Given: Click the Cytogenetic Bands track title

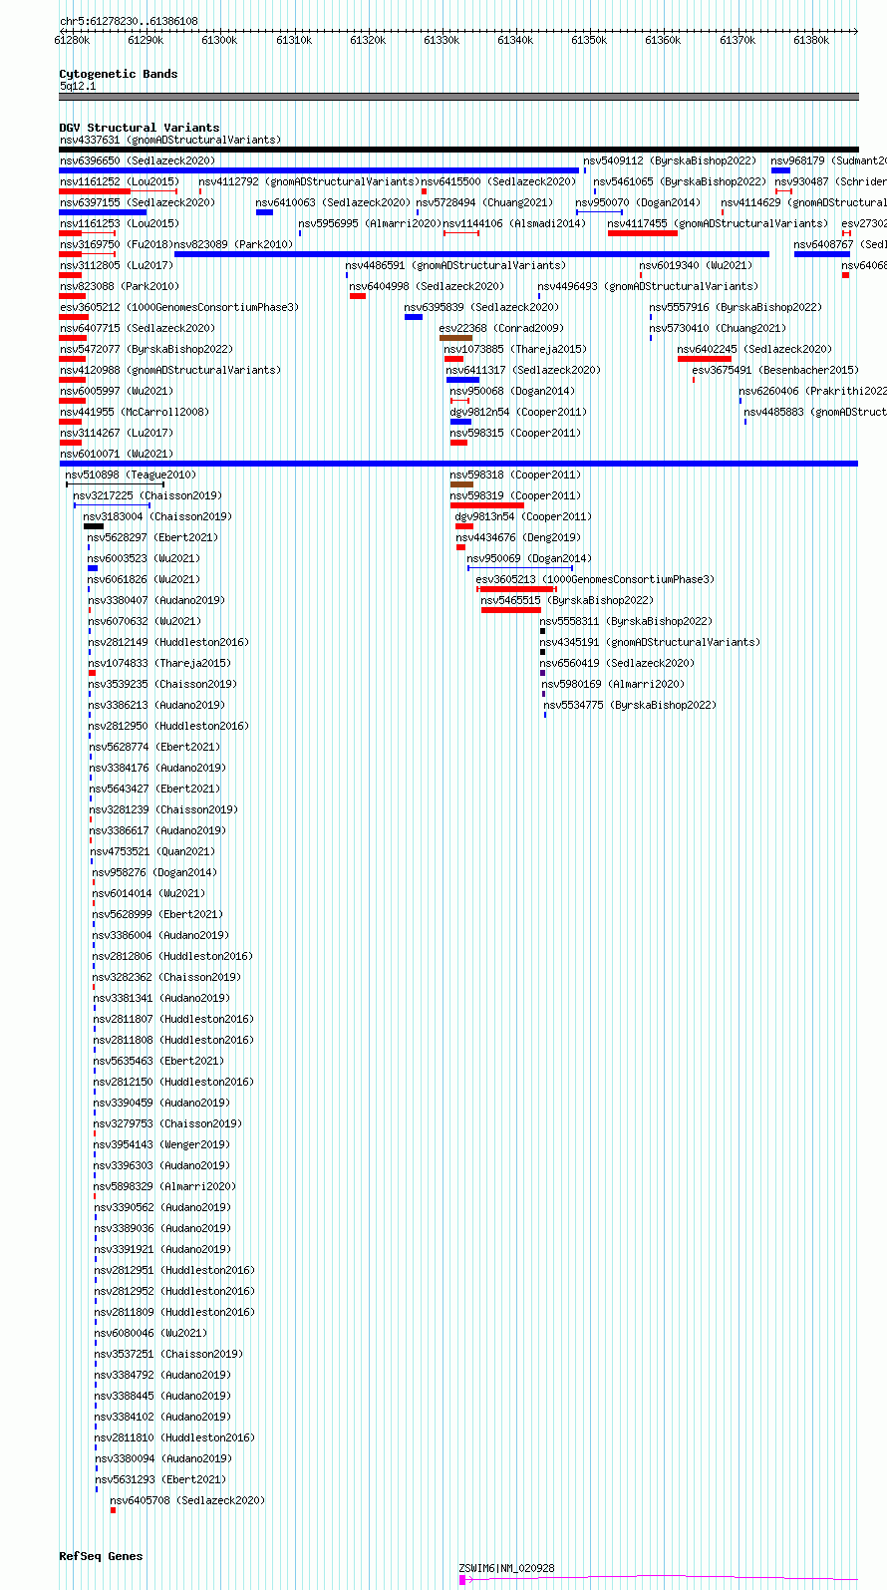Looking at the screenshot, I should 119,74.
